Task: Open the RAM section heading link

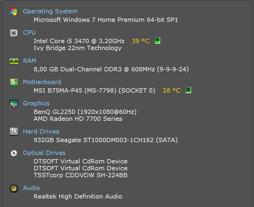Action: (x=29, y=61)
